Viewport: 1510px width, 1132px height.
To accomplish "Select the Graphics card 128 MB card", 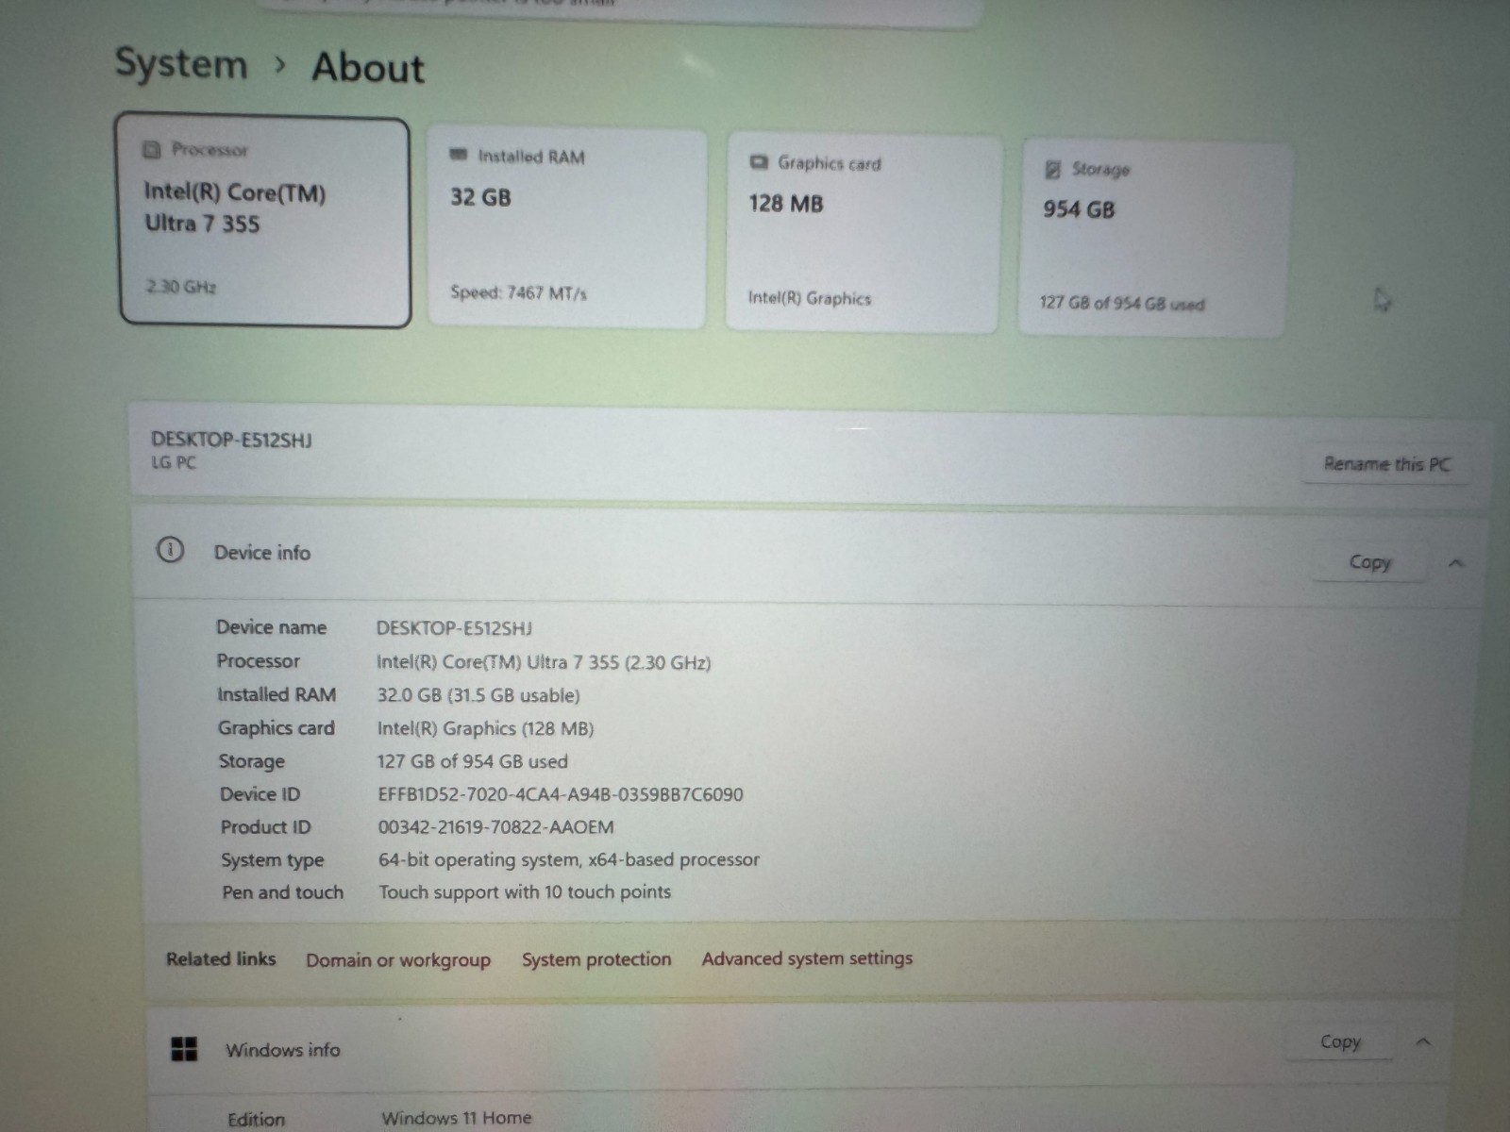I will pos(863,234).
